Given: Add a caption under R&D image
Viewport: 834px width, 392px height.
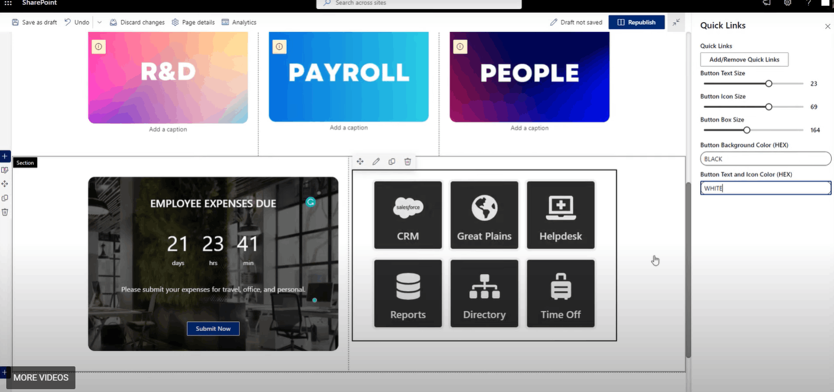Looking at the screenshot, I should pos(168,130).
